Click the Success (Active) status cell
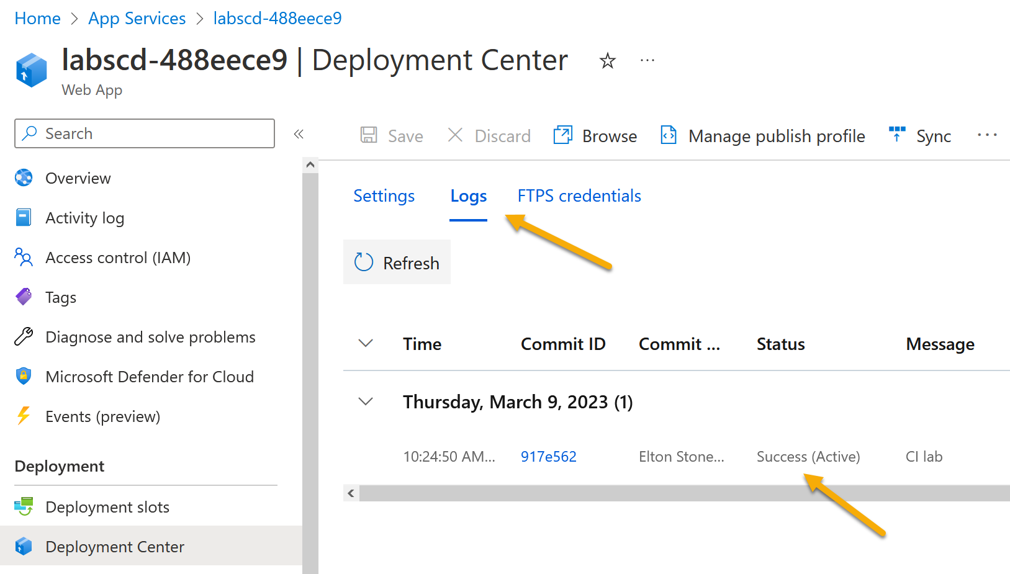Image resolution: width=1010 pixels, height=574 pixels. (x=808, y=457)
